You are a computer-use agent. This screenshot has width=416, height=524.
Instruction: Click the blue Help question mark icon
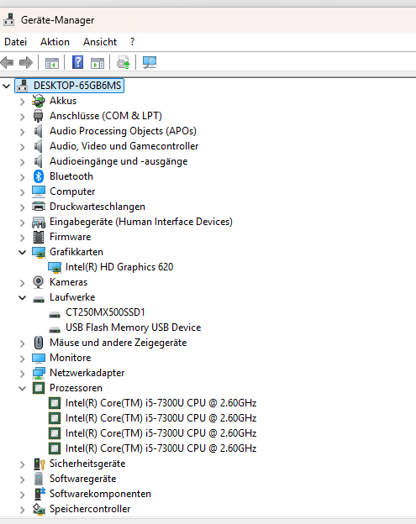(x=77, y=62)
